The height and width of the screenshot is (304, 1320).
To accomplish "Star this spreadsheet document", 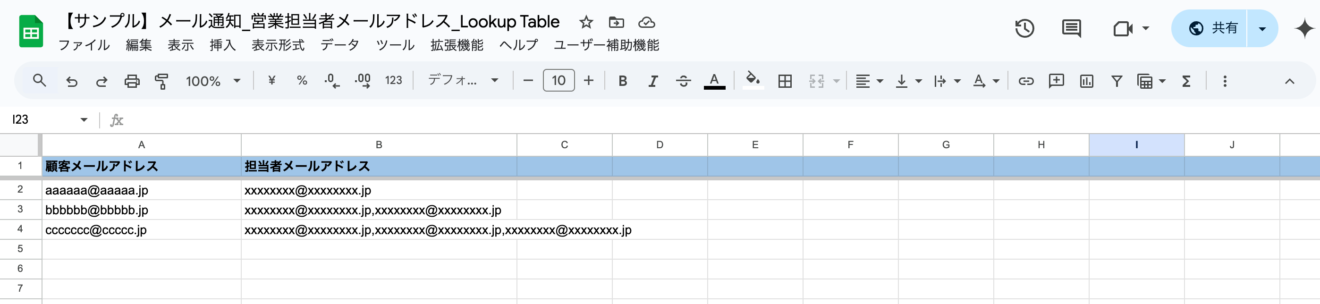I will point(586,22).
